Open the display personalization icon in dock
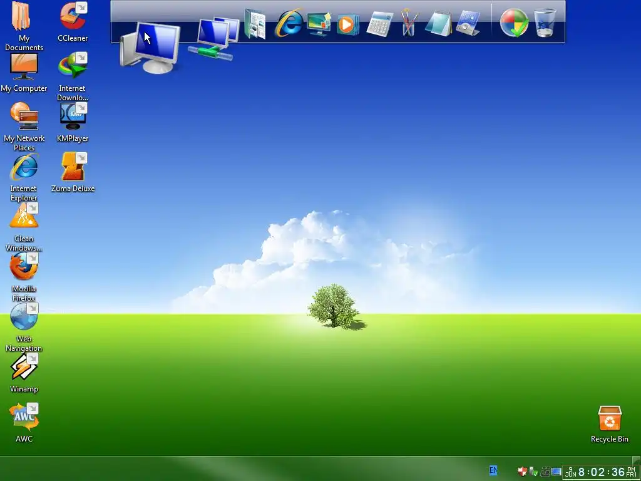This screenshot has width=641, height=481. tap(319, 24)
